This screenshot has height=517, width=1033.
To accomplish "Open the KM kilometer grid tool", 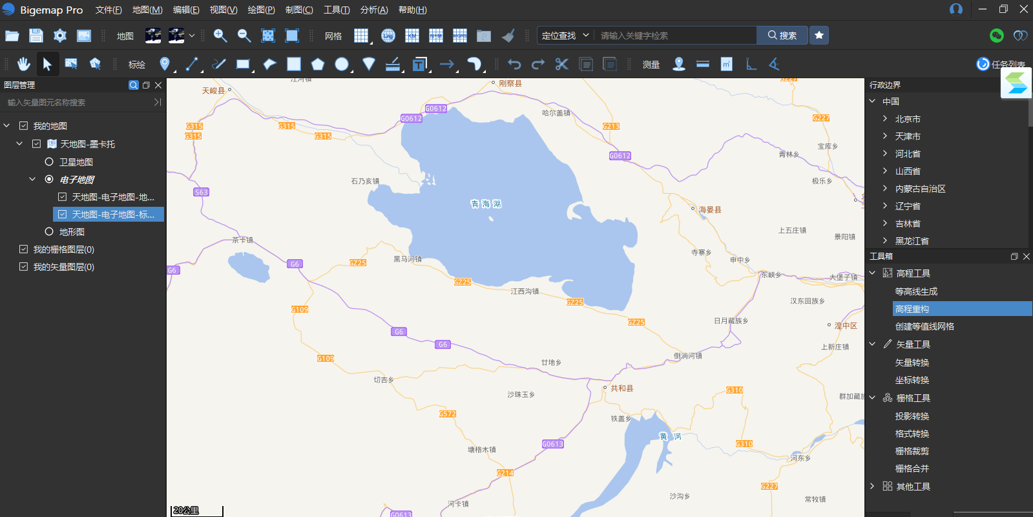I will point(412,36).
